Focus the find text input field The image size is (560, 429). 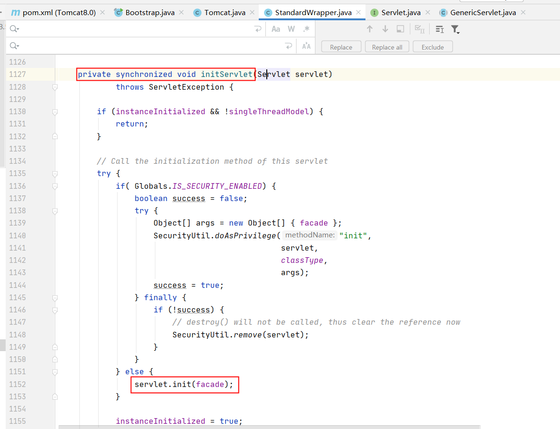point(136,29)
